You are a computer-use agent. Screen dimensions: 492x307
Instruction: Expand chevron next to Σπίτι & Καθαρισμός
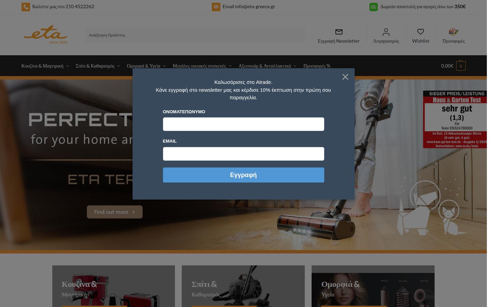(119, 66)
